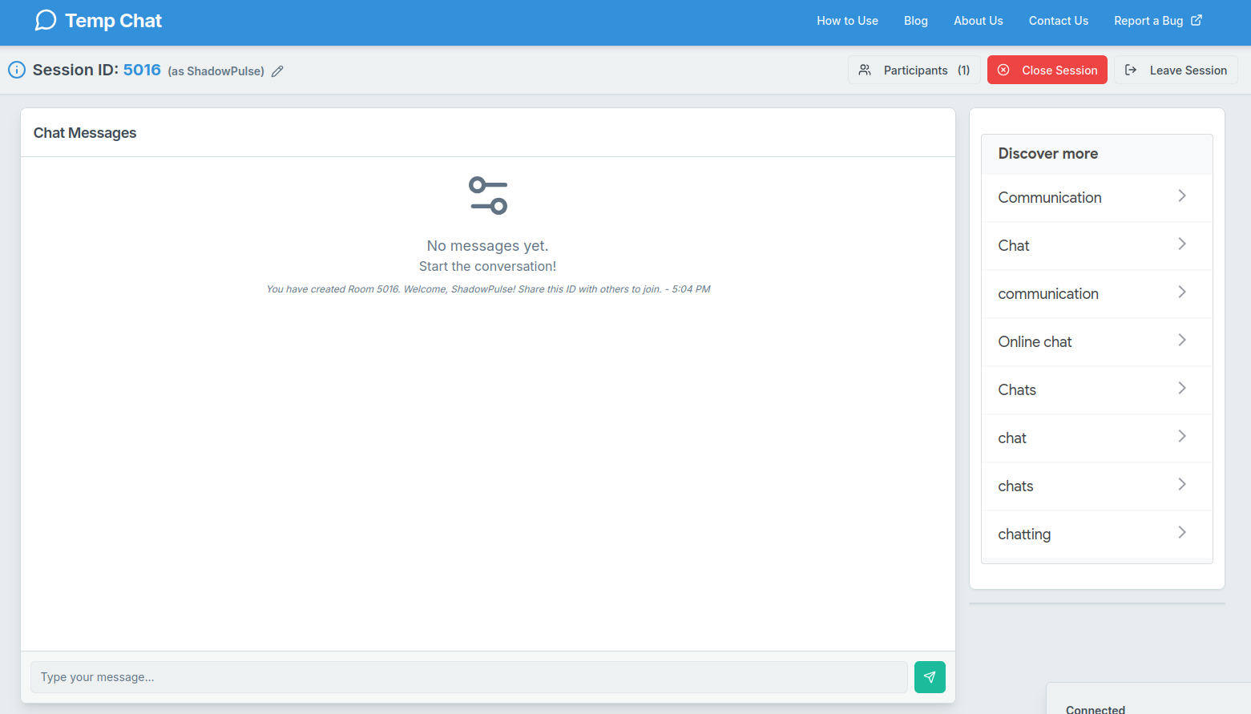Screen dimensions: 1251x714
Task: Open the How to Use page
Action: pos(847,21)
